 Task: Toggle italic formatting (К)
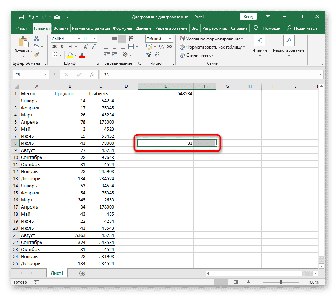(62, 47)
